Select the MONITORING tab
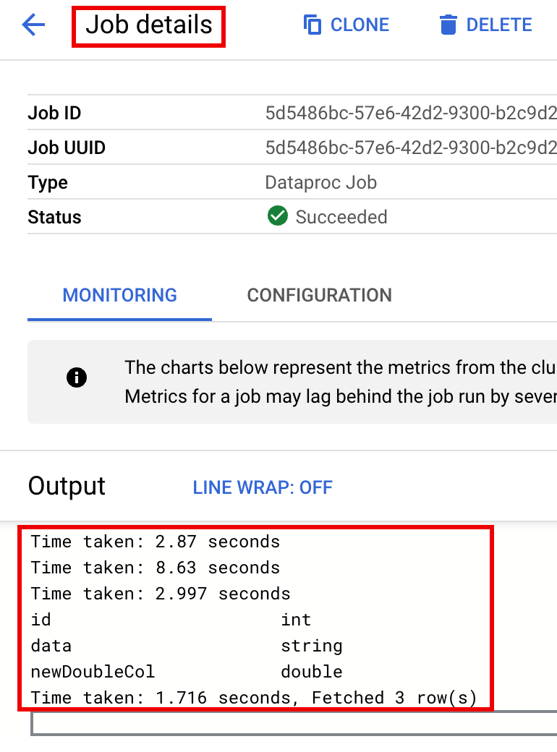This screenshot has width=557, height=752. click(119, 295)
